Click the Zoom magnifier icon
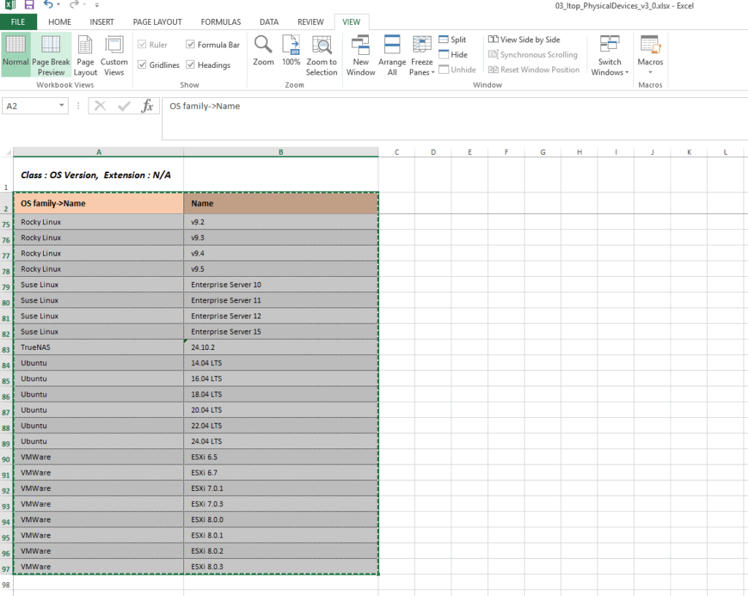Screen dimensions: 748x596 (x=263, y=45)
